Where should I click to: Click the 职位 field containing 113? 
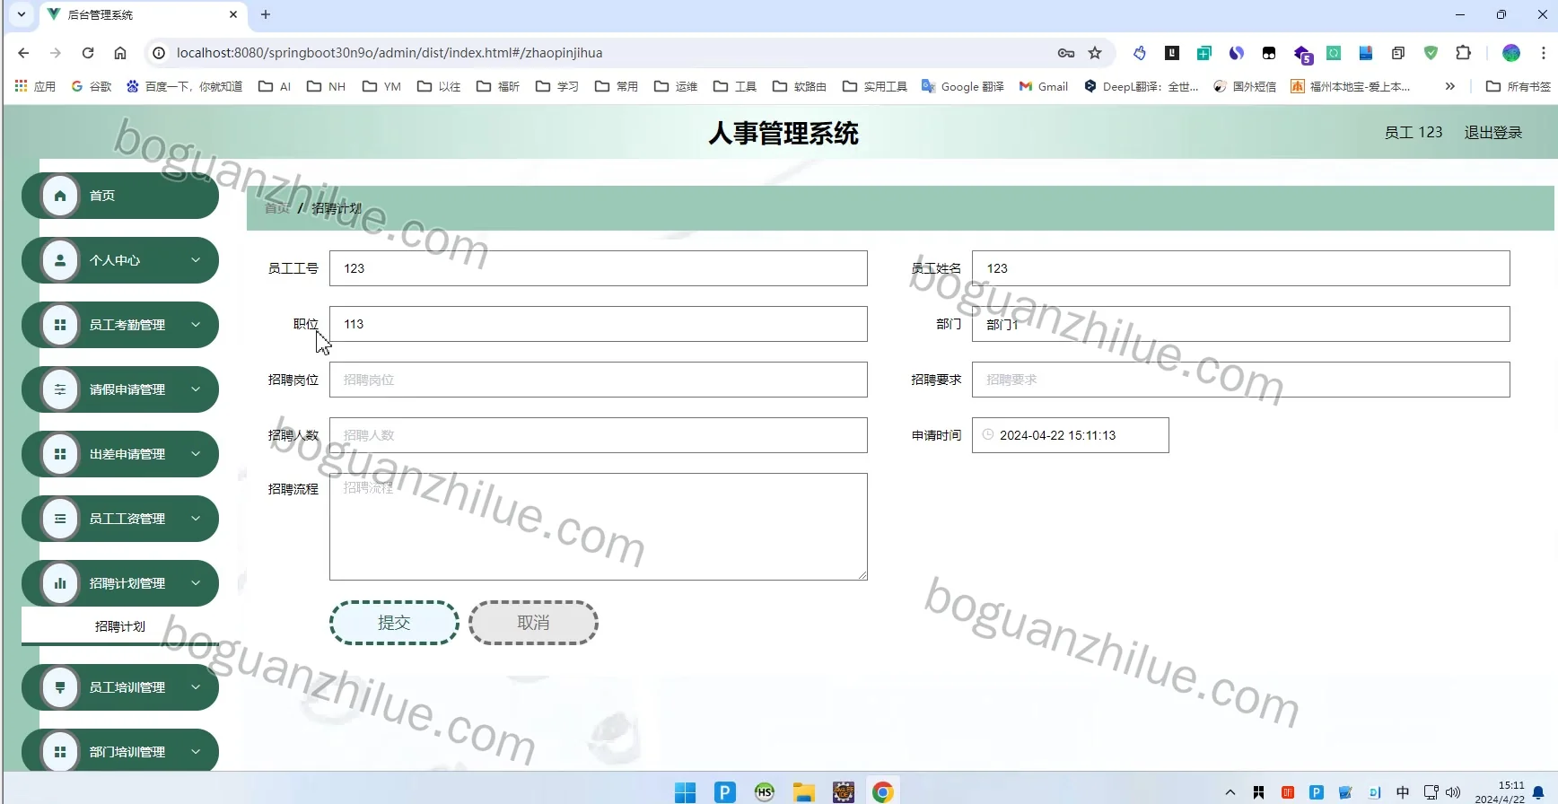coord(599,324)
